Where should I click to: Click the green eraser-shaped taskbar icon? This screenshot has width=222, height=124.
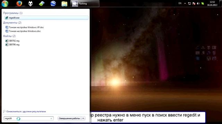[42, 4]
